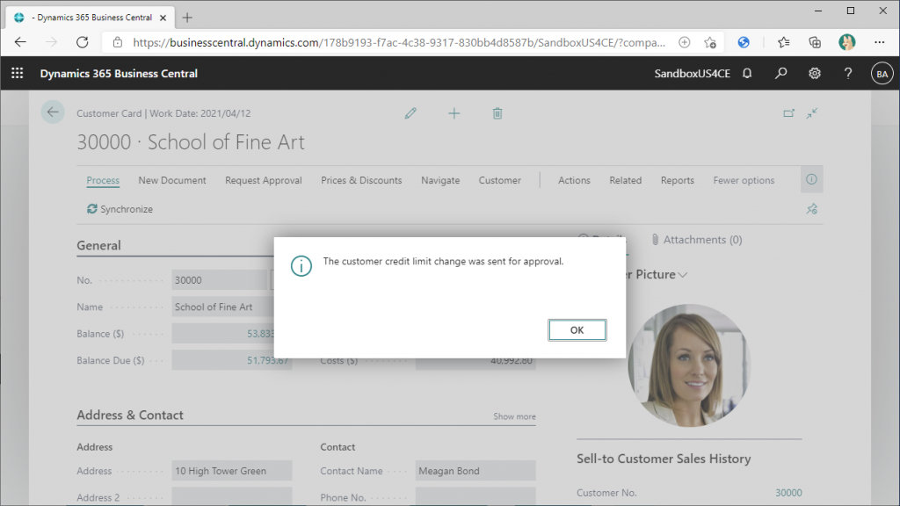
Task: Click Show more in Address & Contact
Action: pyautogui.click(x=514, y=416)
